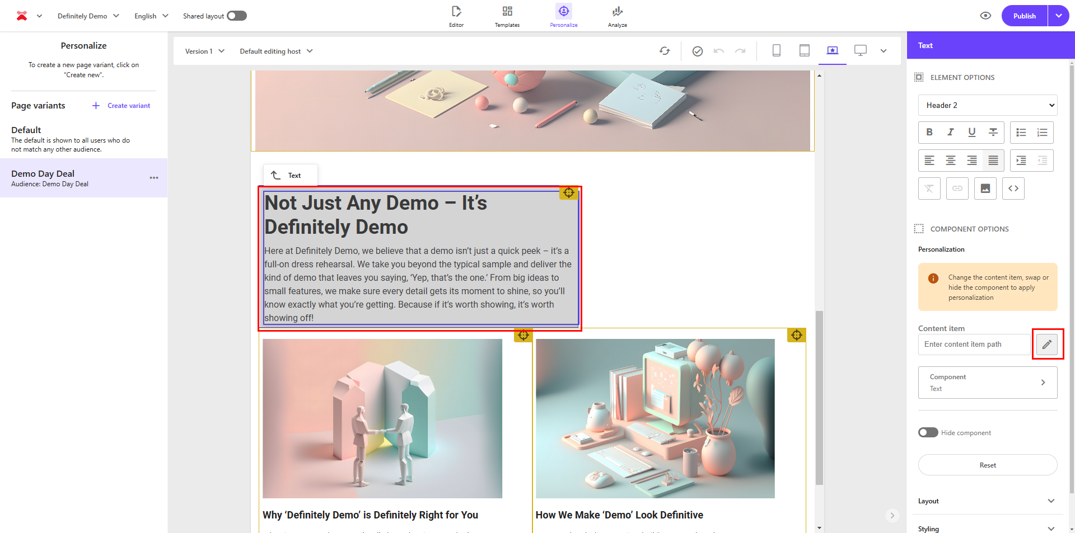
Task: Open the HTML source code editor
Action: point(1013,188)
